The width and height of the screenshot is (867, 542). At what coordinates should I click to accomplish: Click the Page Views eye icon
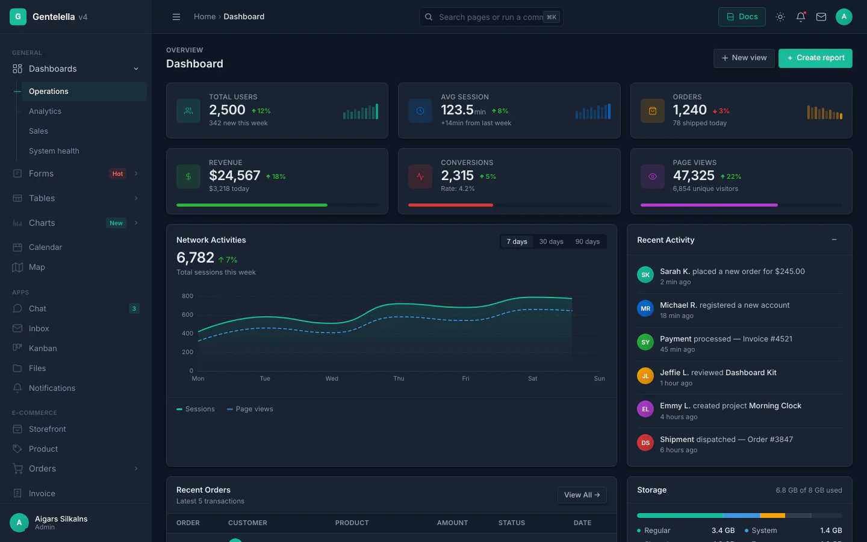(653, 176)
